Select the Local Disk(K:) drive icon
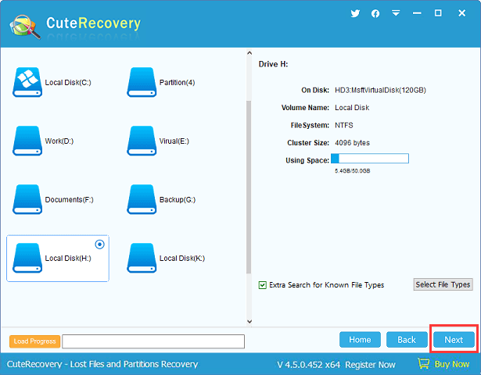The image size is (481, 375). pyautogui.click(x=142, y=258)
